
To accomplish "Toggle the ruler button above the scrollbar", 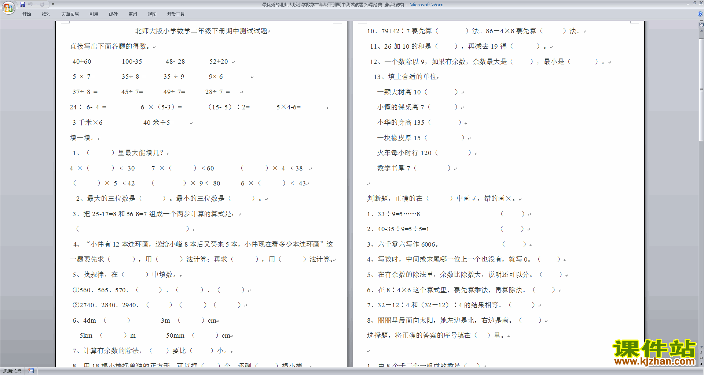I will point(701,25).
